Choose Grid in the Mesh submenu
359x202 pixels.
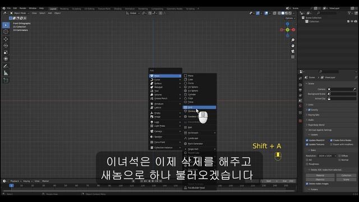[200, 107]
